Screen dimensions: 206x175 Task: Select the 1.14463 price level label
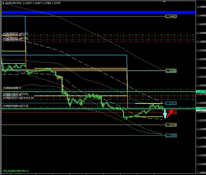coord(171,16)
